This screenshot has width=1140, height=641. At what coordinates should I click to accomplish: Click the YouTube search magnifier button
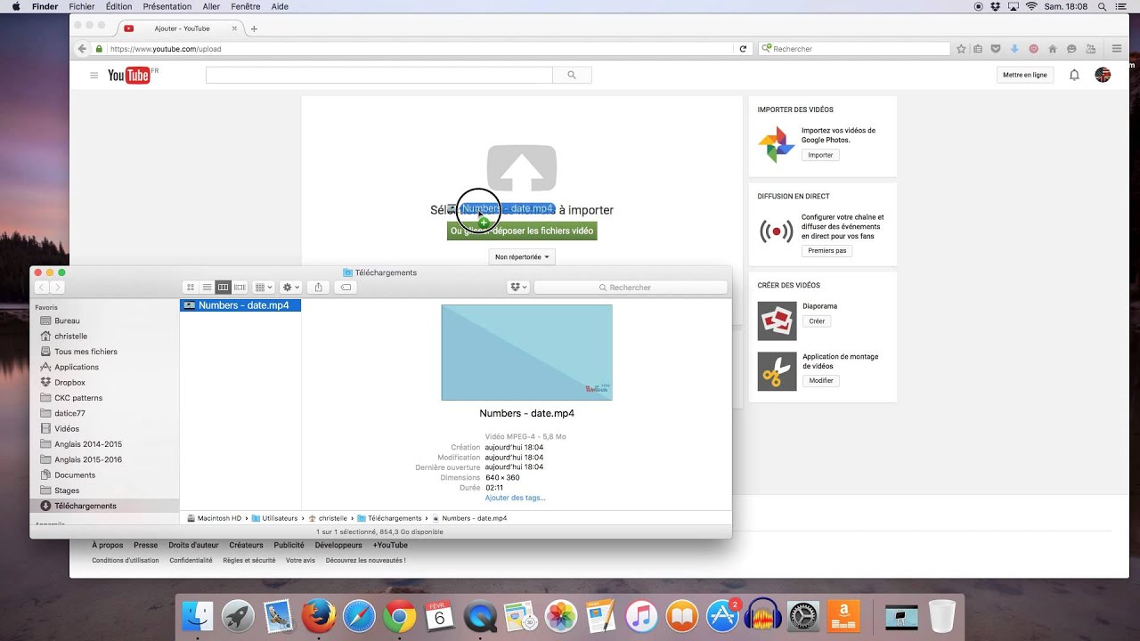click(572, 76)
